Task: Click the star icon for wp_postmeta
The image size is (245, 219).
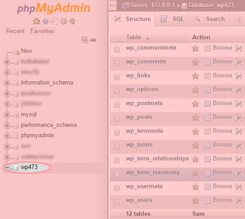Action: tap(195, 104)
